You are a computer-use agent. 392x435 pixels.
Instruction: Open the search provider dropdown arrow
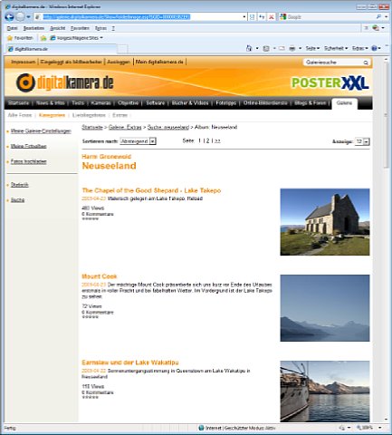[x=386, y=17]
